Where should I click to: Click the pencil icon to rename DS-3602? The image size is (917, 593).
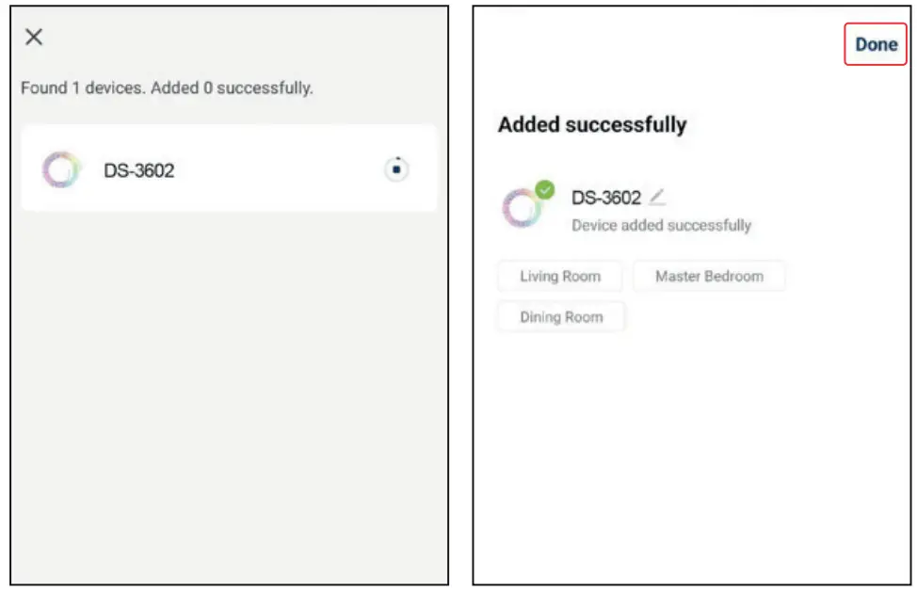pos(657,197)
